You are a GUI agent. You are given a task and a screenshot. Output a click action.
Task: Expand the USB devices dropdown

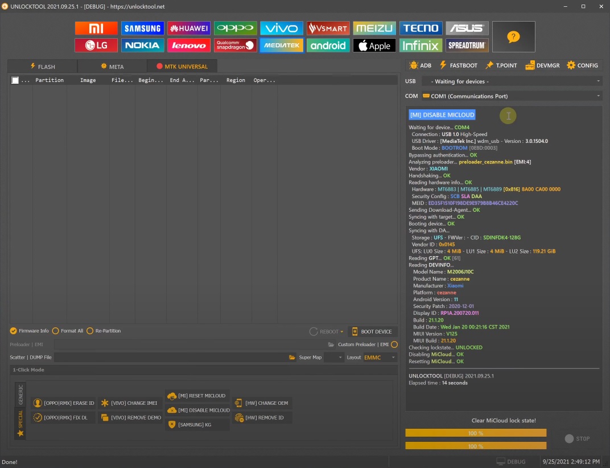coord(512,81)
